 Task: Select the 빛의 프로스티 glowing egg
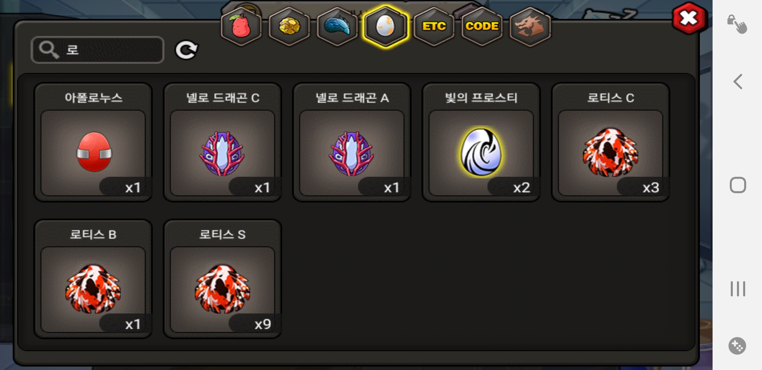[x=481, y=142]
